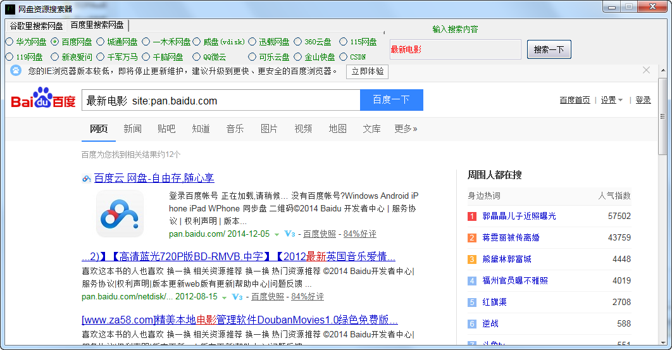This screenshot has height=350, width=672.
Task: Click the scrollbar up arrow
Action: pos(663,70)
